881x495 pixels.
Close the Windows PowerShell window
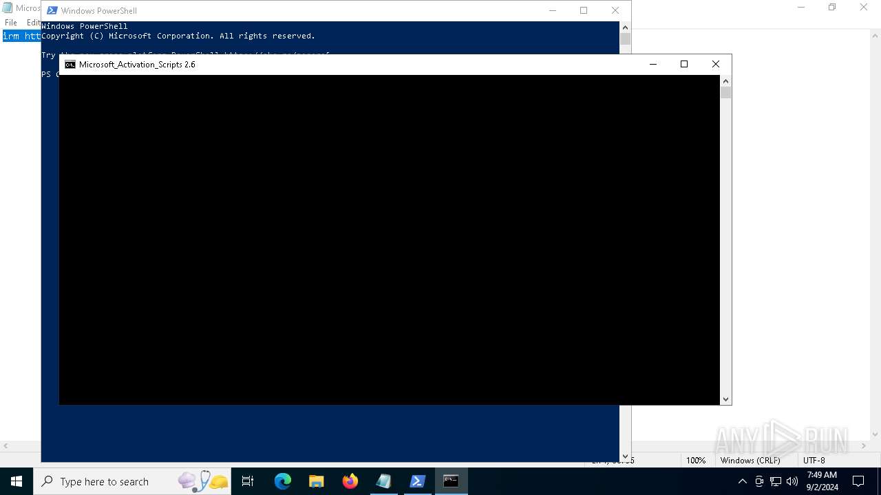point(615,10)
